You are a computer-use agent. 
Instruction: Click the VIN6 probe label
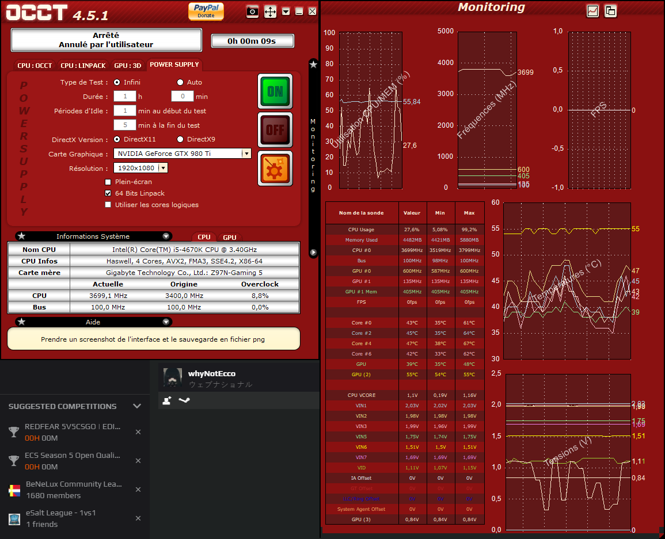pos(362,447)
